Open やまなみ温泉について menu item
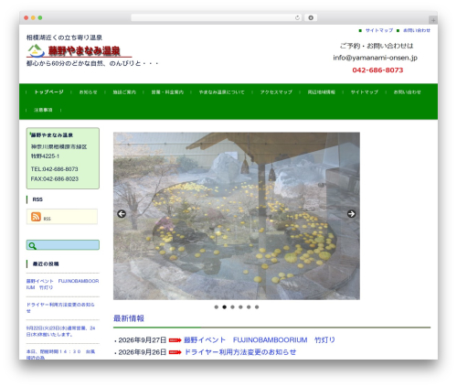This screenshot has height=387, width=457. [221, 92]
